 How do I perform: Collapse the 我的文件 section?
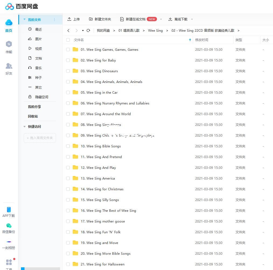pyautogui.click(x=24, y=20)
